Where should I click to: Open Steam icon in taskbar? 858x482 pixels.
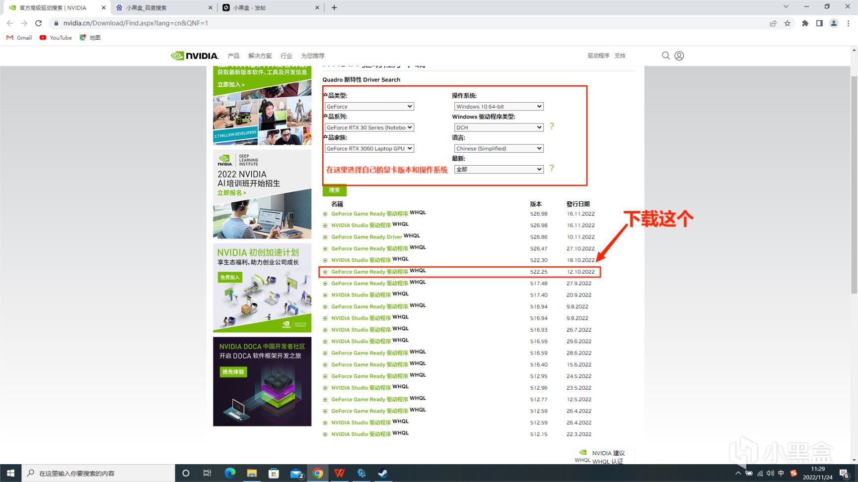click(383, 473)
